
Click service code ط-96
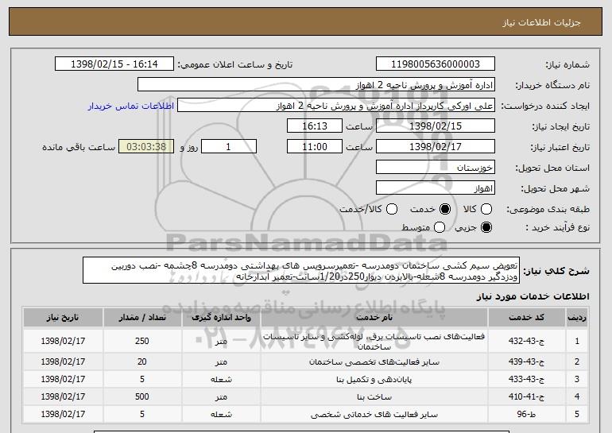click(x=526, y=414)
